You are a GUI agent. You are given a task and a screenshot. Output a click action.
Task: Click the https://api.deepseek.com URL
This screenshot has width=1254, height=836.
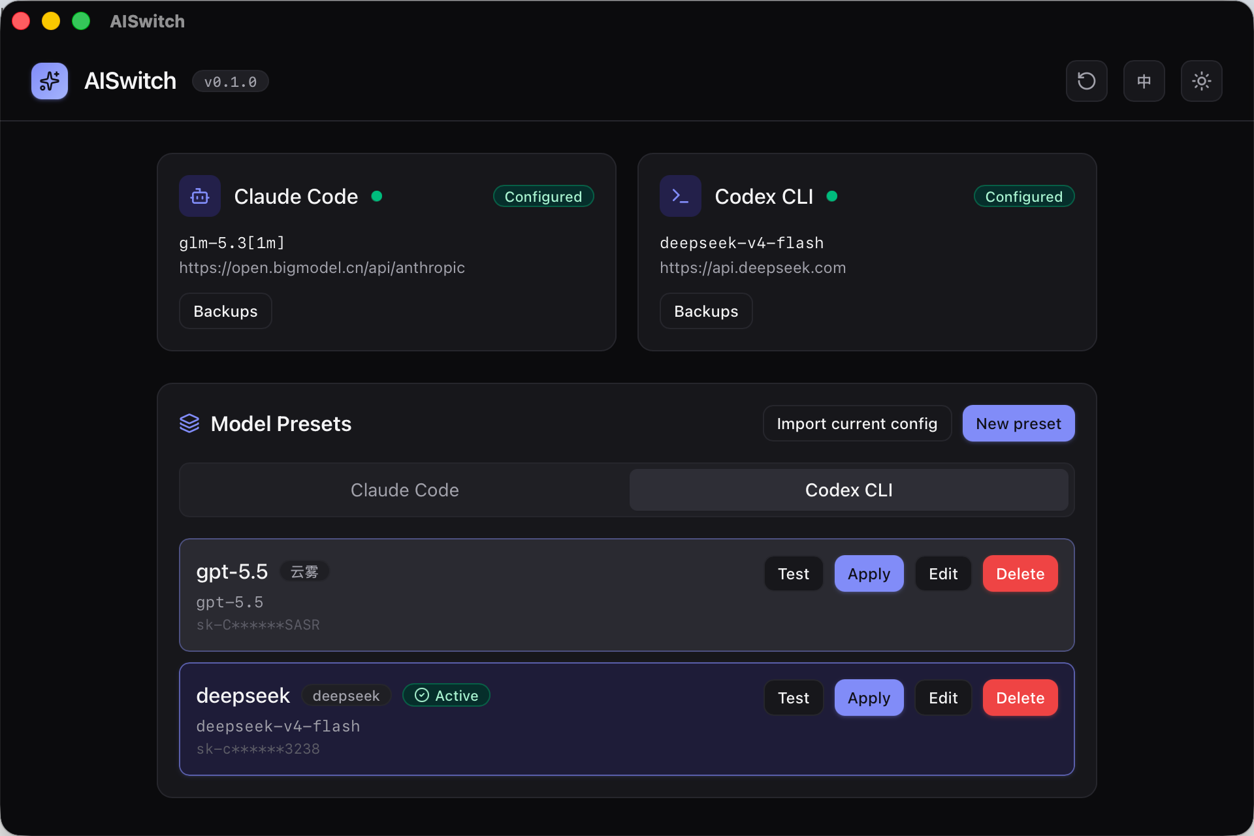coord(752,268)
